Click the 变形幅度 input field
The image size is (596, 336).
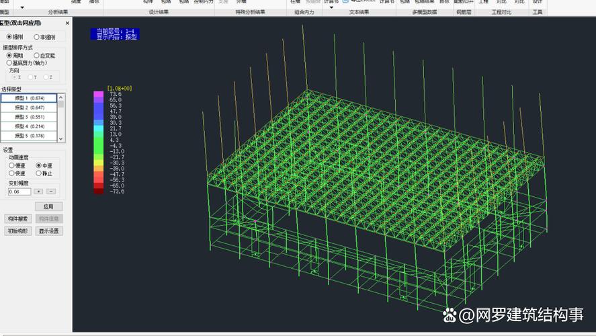coord(19,192)
